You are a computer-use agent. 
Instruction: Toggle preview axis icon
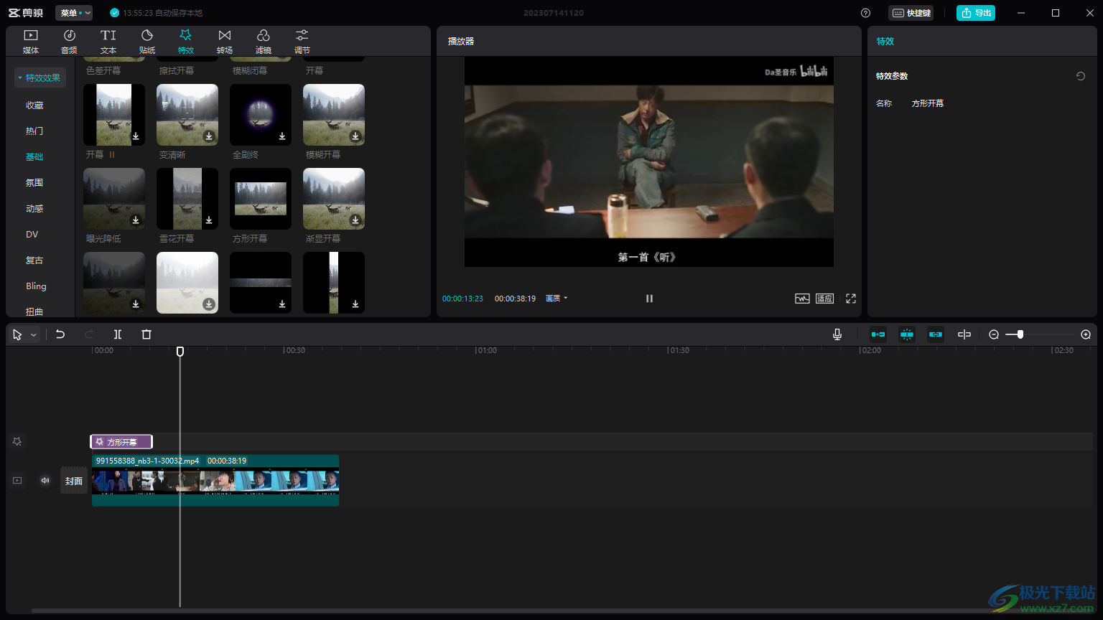pyautogui.click(x=964, y=334)
